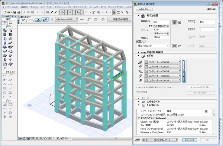Open the 表示(V) menu
This screenshot has width=223, height=146.
point(34,7)
